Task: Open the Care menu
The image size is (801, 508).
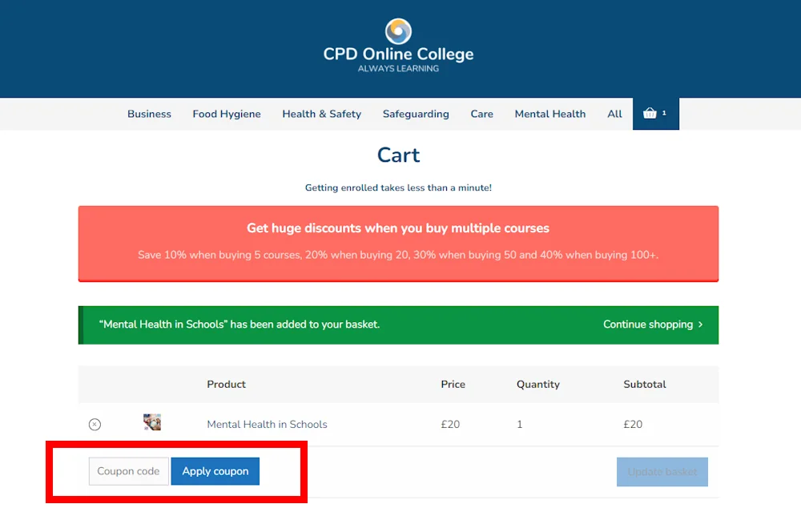Action: pos(481,114)
